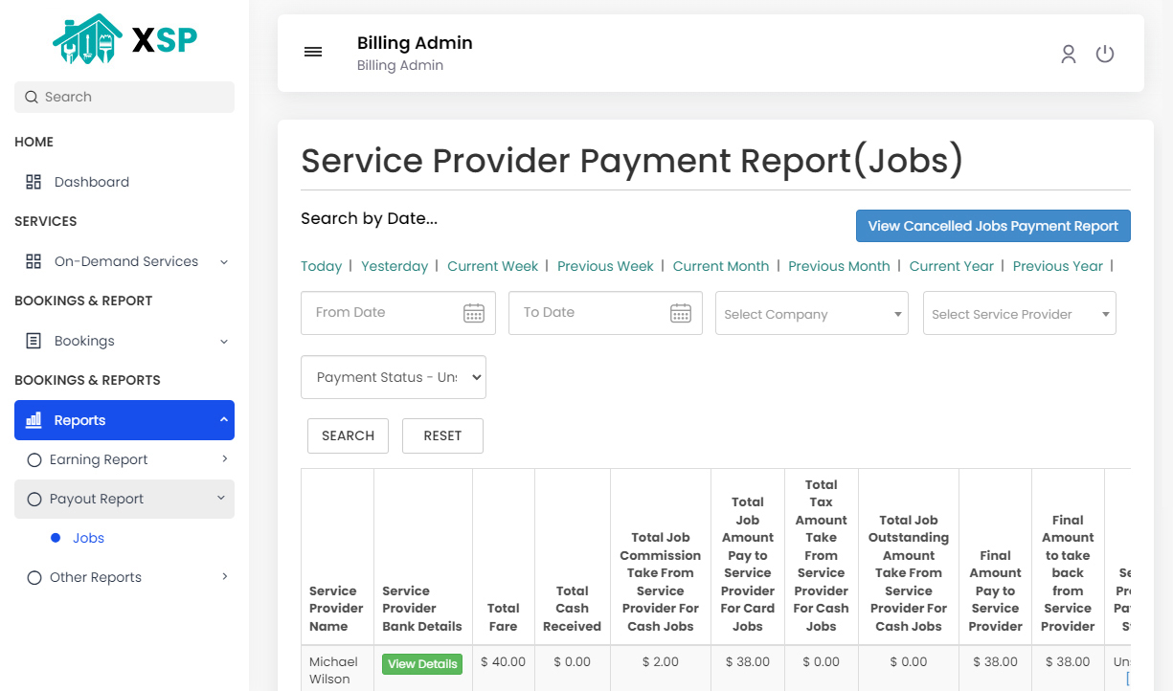Switch to the Previous Month filter
Viewport: 1173px width, 691px height.
(839, 266)
